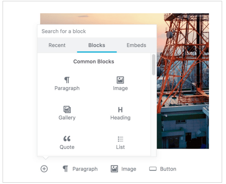Screen dimensions: 226x184
Task: Click the Button block rectangle icon
Action: click(153, 168)
